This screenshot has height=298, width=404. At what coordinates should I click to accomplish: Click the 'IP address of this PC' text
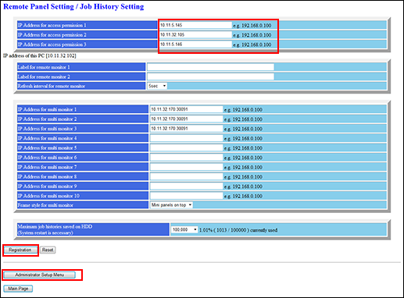coord(40,55)
